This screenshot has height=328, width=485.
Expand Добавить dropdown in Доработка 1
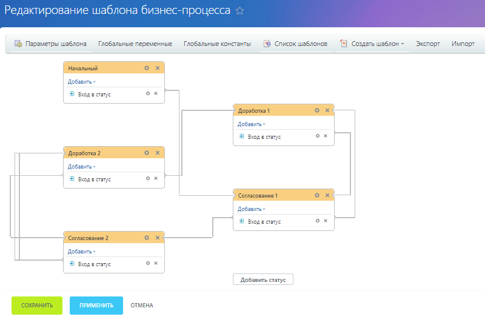251,124
